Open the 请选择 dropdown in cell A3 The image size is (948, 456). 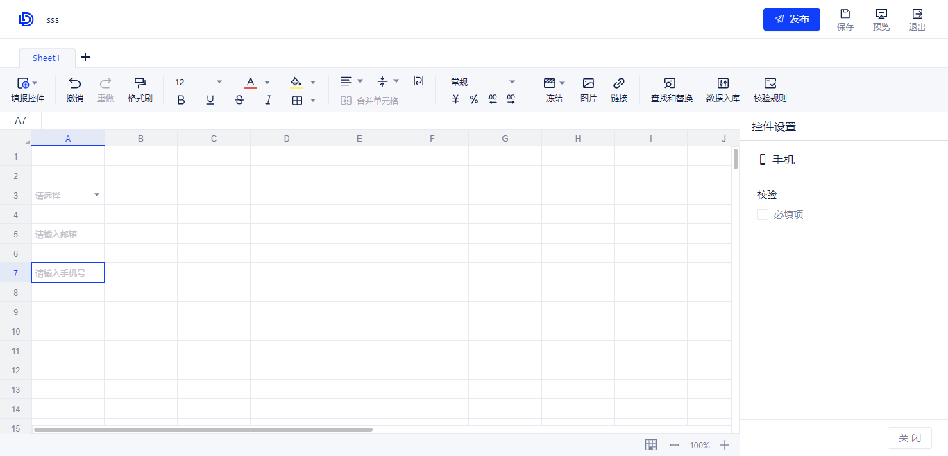96,195
